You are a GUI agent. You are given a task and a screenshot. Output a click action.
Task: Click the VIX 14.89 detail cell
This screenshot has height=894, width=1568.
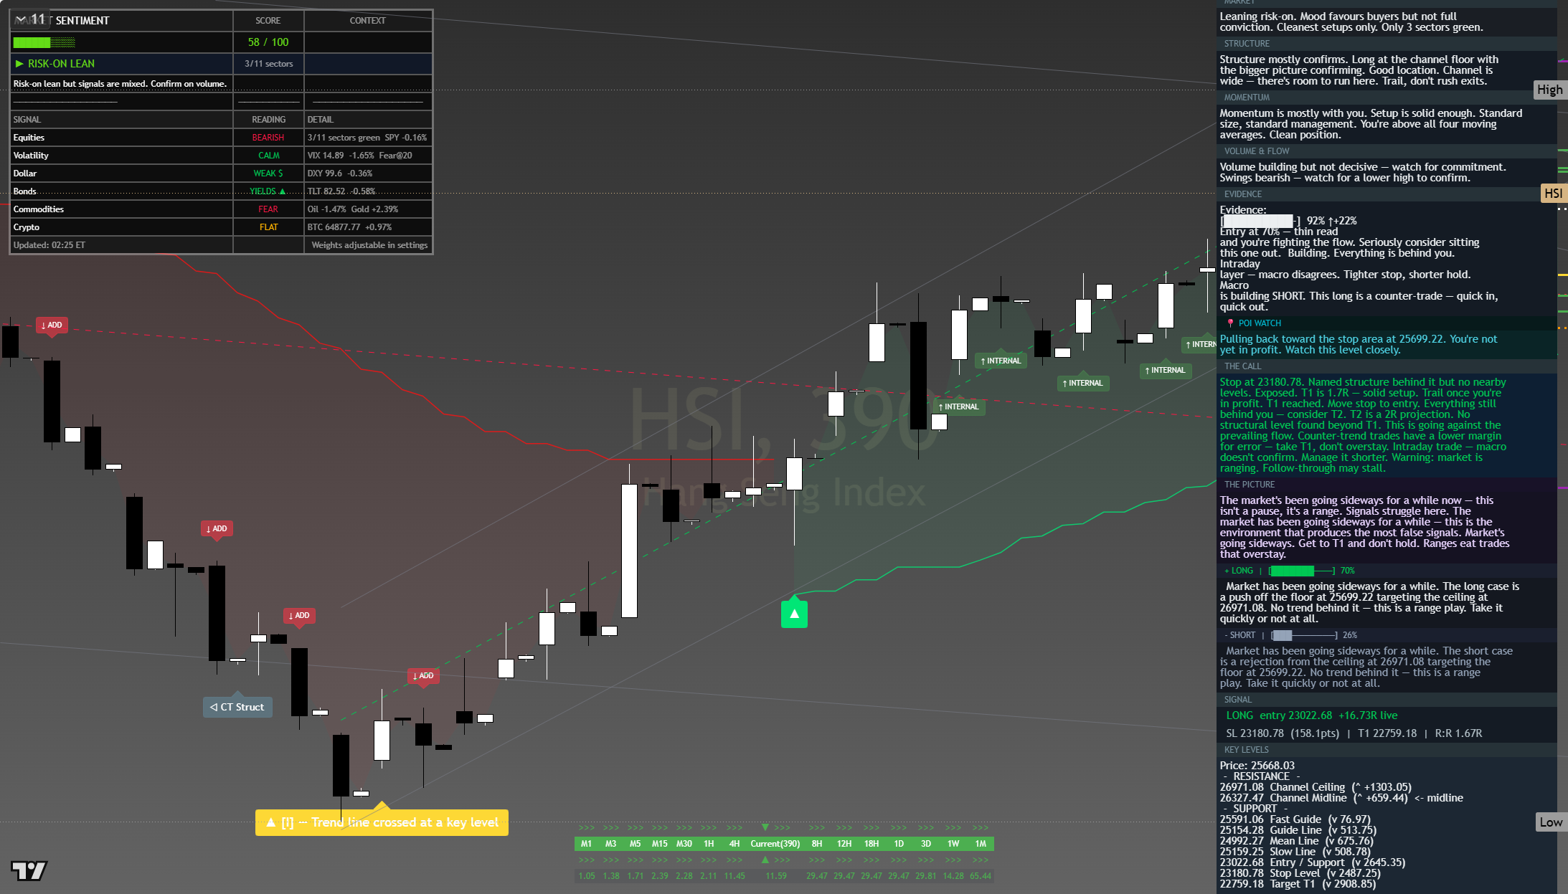click(x=368, y=156)
